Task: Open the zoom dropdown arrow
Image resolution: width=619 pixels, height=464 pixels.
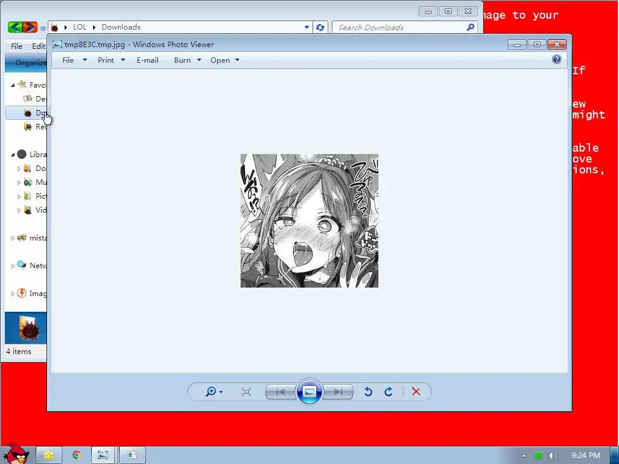Action: (x=221, y=391)
